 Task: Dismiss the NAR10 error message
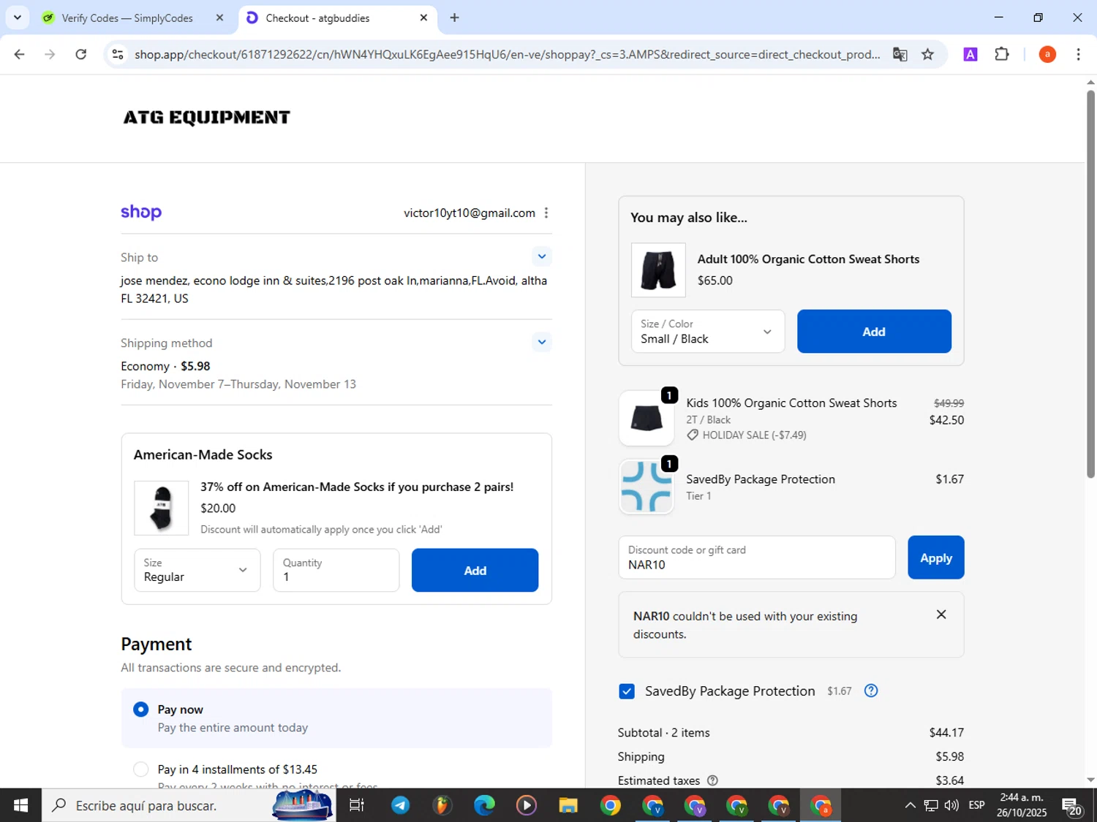[x=941, y=614]
